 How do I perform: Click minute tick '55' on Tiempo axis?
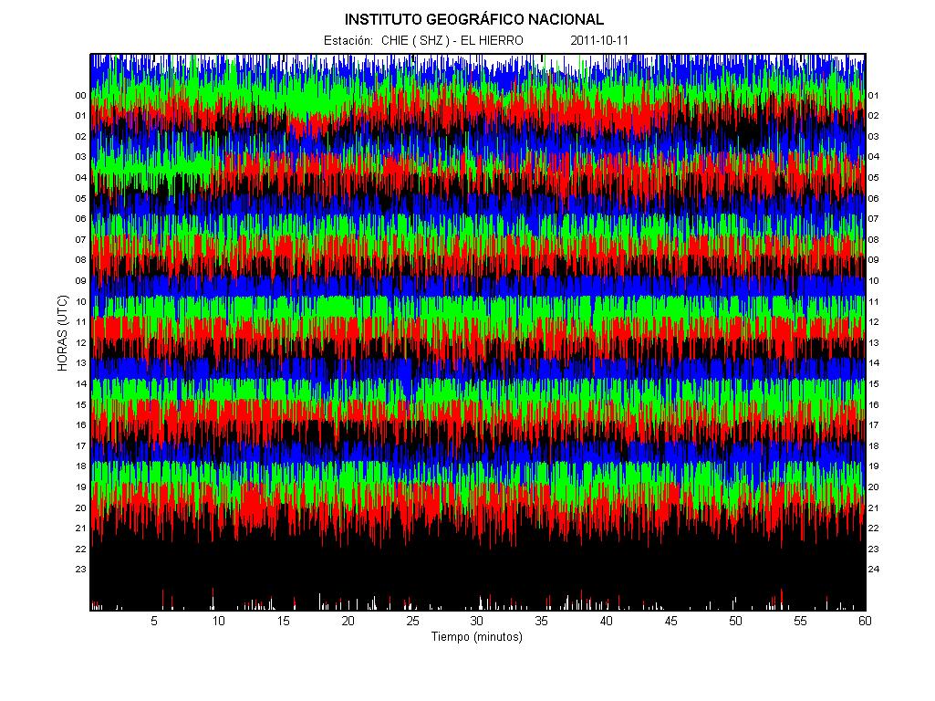(x=800, y=621)
